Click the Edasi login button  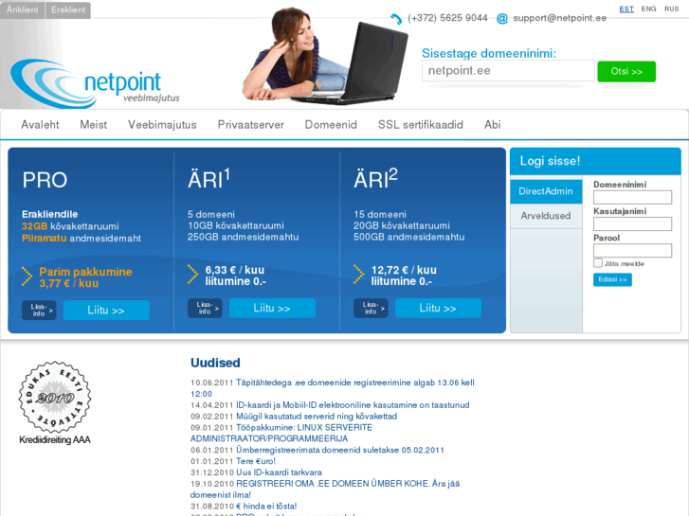point(612,279)
